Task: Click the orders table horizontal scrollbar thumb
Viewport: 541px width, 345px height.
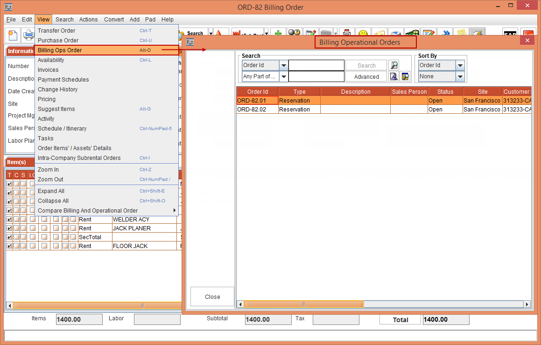Action: [303, 304]
